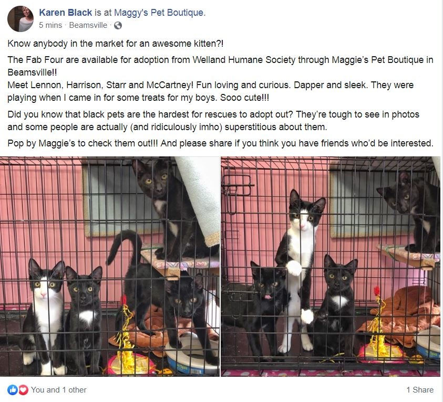
Task: Click the public globe privacy icon
Action: [118, 25]
